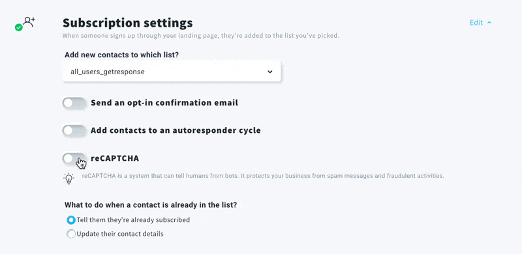Turn on the autoresponder cycle toggle

point(74,131)
